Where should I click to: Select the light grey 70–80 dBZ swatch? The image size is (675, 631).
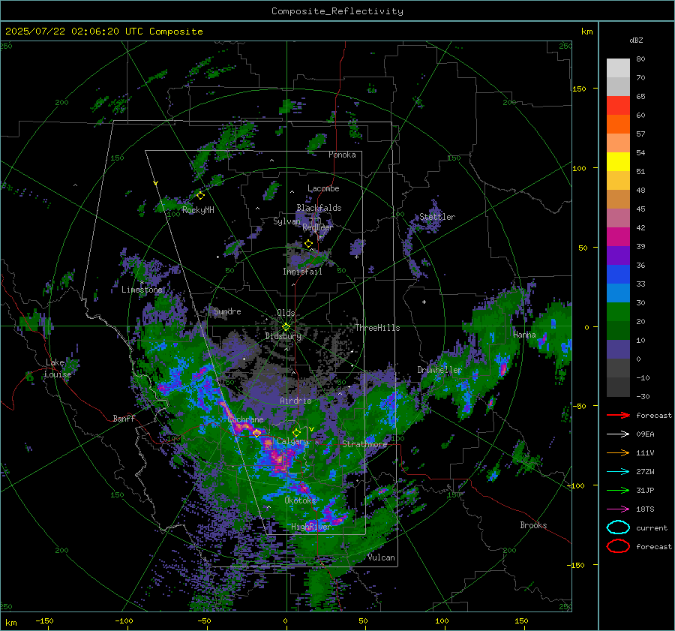(618, 68)
